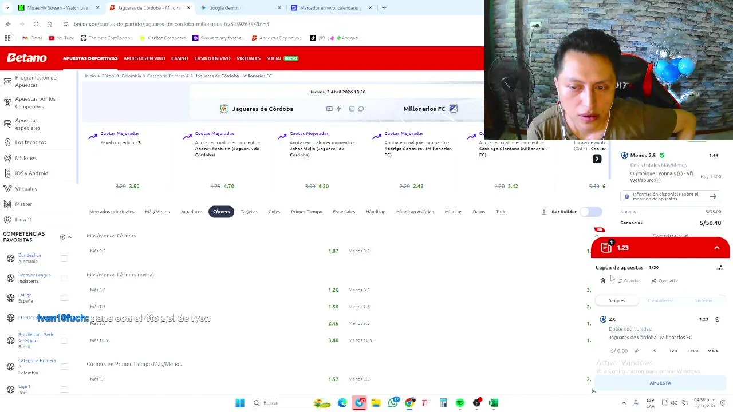
Task: Delete all bets with the coupon trash icon
Action: (602, 280)
